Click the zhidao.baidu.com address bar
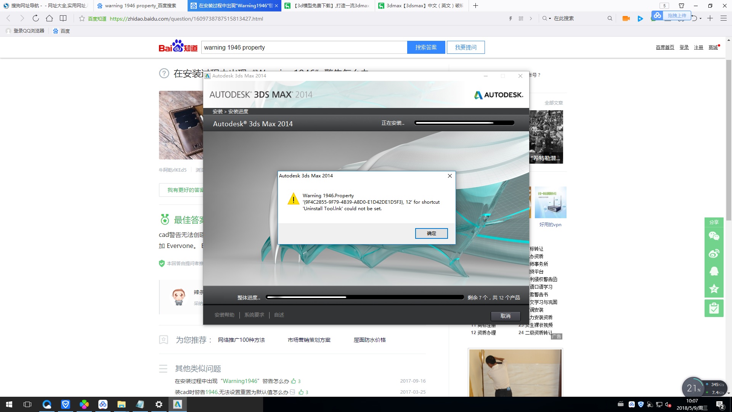This screenshot has width=732, height=412. (x=186, y=19)
